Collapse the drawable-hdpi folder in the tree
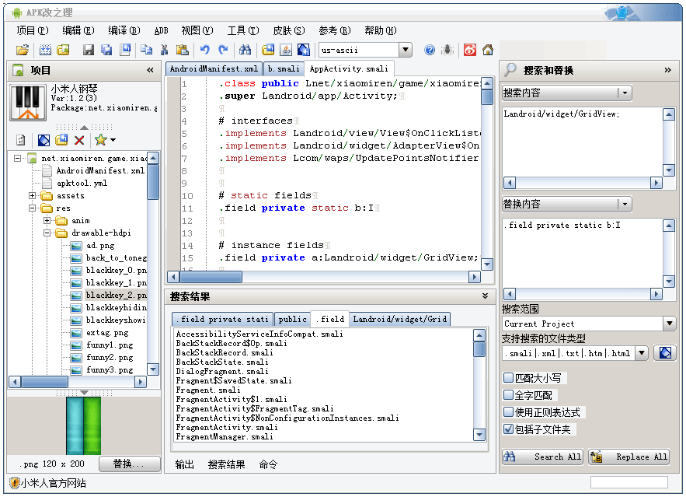 click(x=47, y=233)
